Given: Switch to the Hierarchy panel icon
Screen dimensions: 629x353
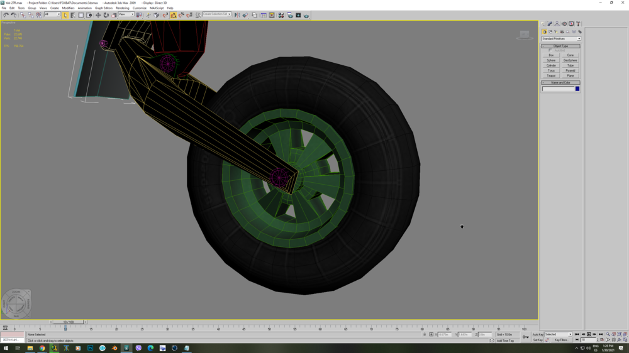Looking at the screenshot, I should [x=557, y=24].
